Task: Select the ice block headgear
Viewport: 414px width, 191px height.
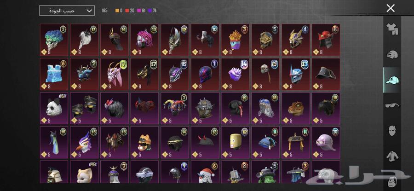Action: click(x=54, y=74)
